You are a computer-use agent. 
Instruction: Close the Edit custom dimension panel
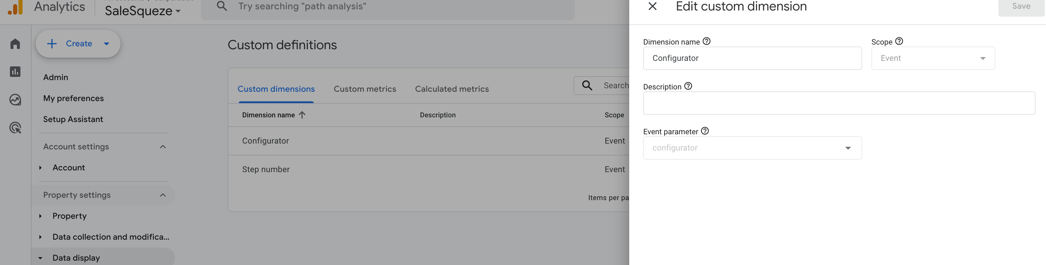[653, 6]
